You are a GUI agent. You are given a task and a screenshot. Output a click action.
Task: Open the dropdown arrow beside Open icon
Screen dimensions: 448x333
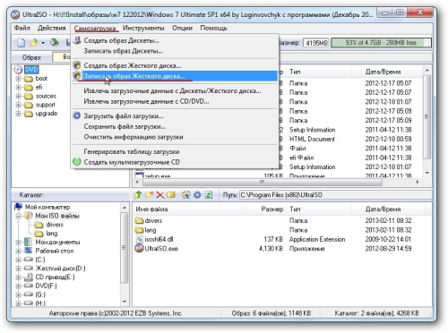click(43, 43)
